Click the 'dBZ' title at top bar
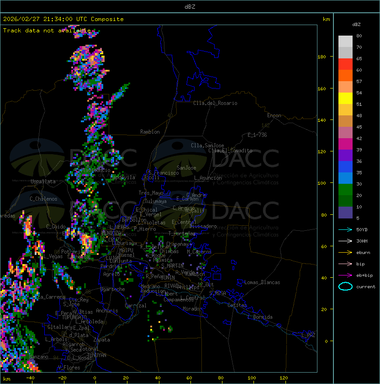The width and height of the screenshot is (380, 384). (x=190, y=6)
